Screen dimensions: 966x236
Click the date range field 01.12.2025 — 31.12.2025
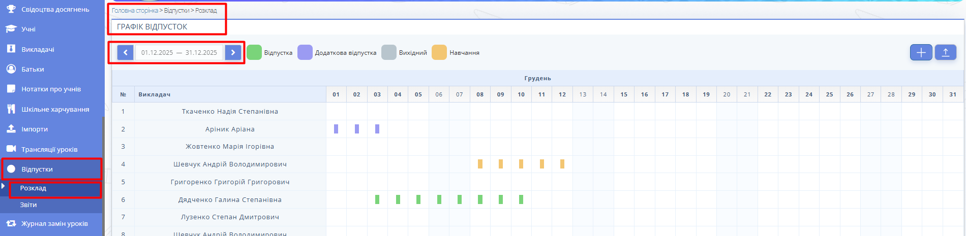pos(179,52)
